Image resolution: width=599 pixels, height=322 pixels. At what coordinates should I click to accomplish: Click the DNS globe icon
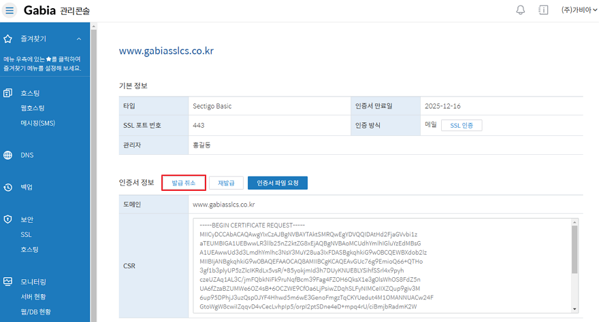click(8, 155)
